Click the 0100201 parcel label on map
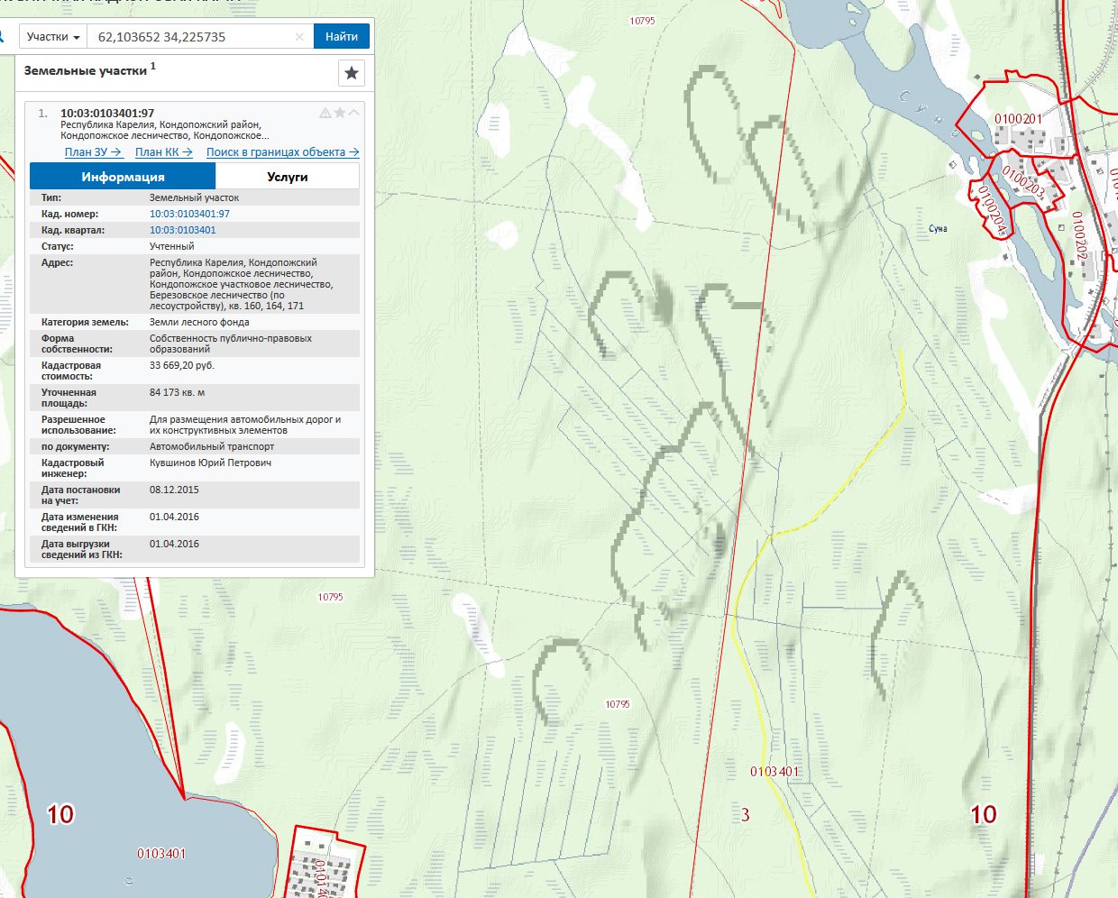The height and width of the screenshot is (898, 1118). point(1018,119)
